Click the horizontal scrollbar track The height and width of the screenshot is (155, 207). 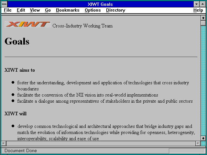101,143
